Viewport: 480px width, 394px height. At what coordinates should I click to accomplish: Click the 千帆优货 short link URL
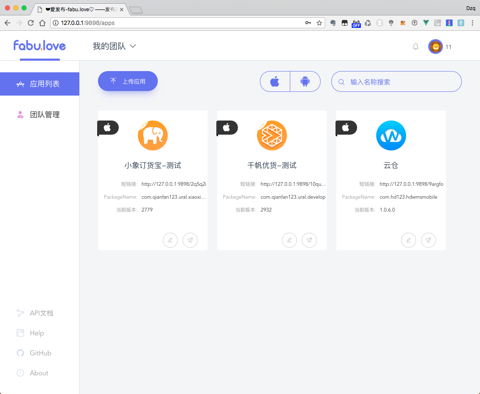point(293,184)
